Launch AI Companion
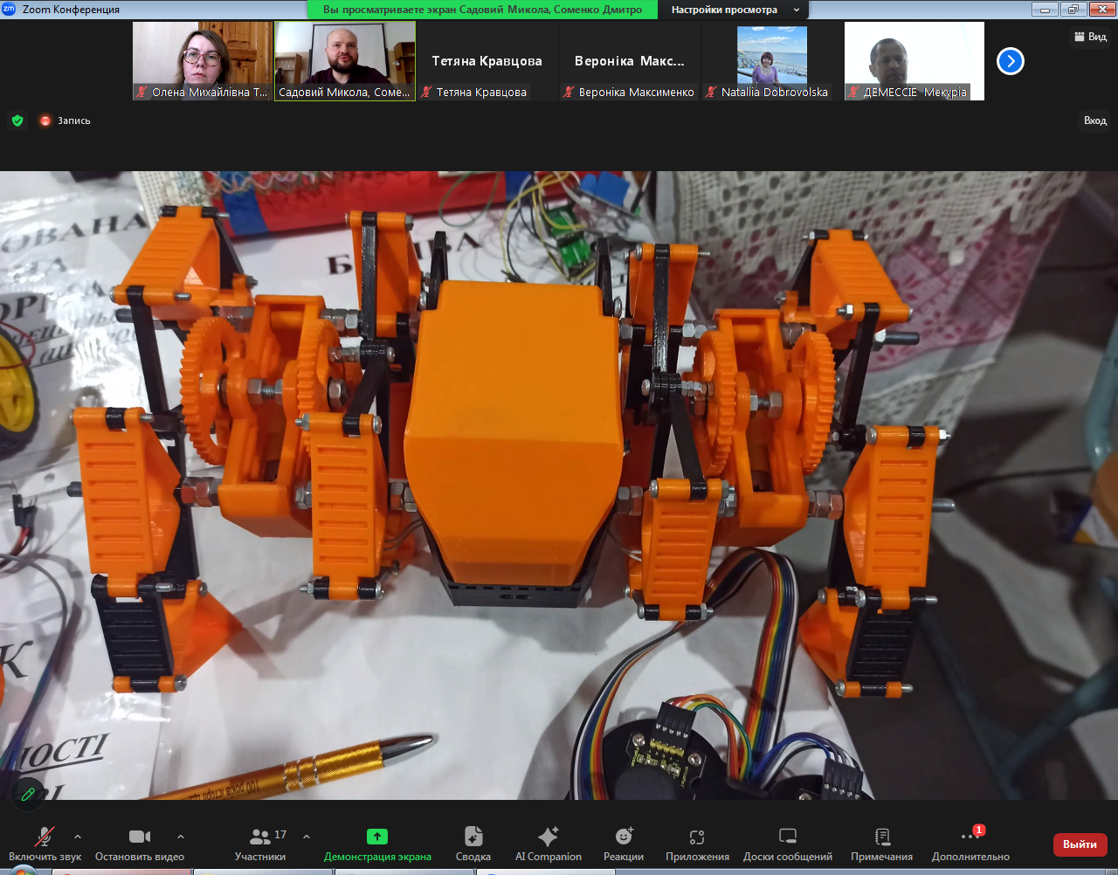This screenshot has width=1118, height=875. (548, 844)
